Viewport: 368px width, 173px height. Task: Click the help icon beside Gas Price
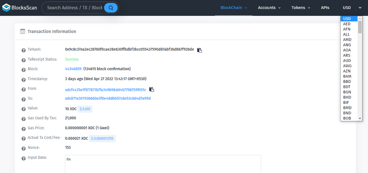[24, 128]
